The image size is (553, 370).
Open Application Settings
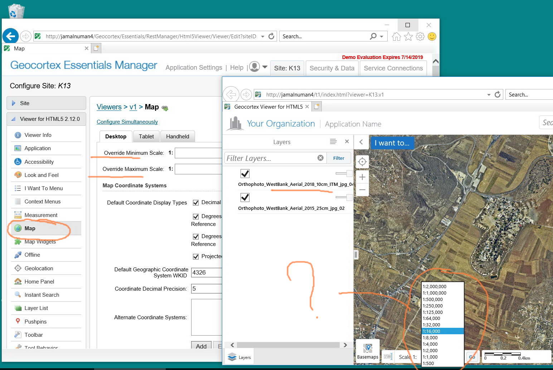pyautogui.click(x=194, y=68)
